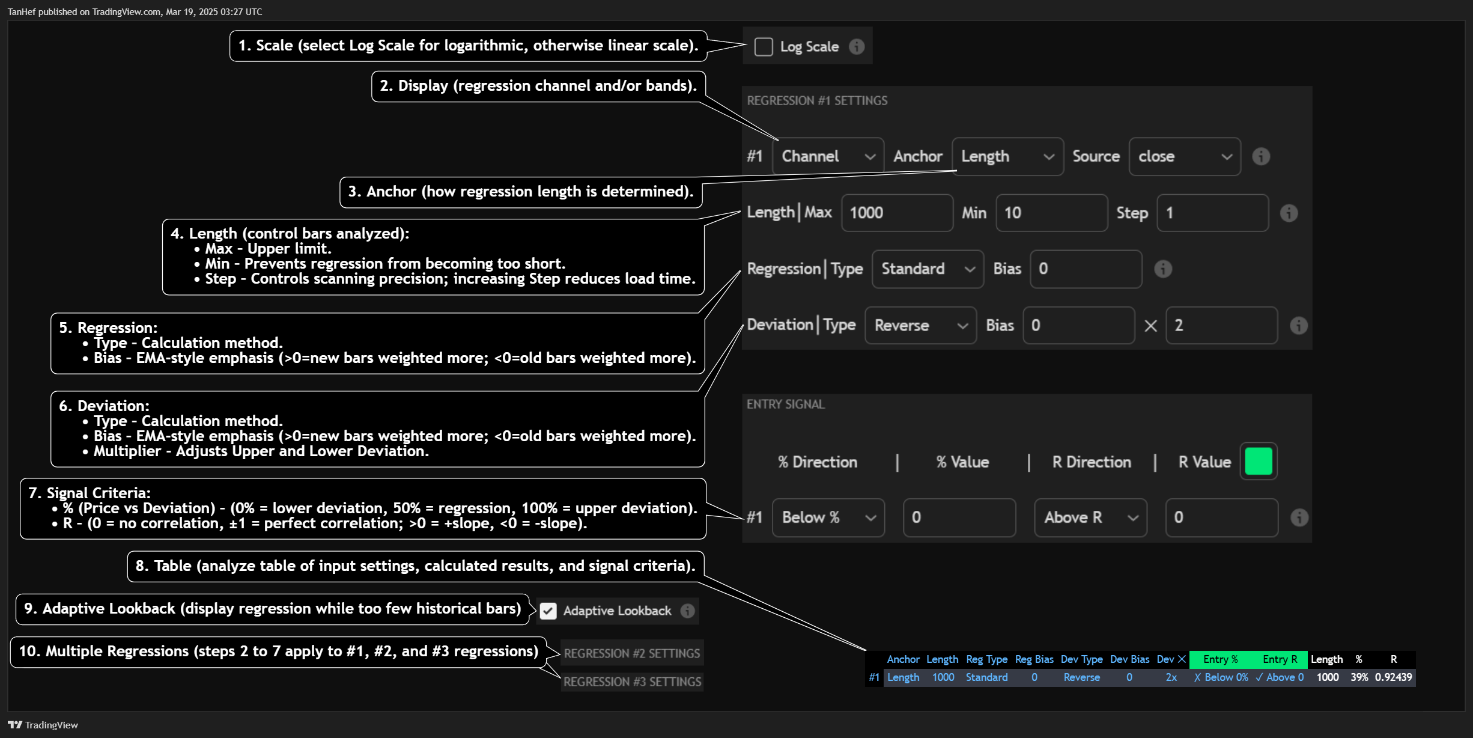Click the TradingView logo at bottom left
This screenshot has height=738, width=1473.
(43, 725)
